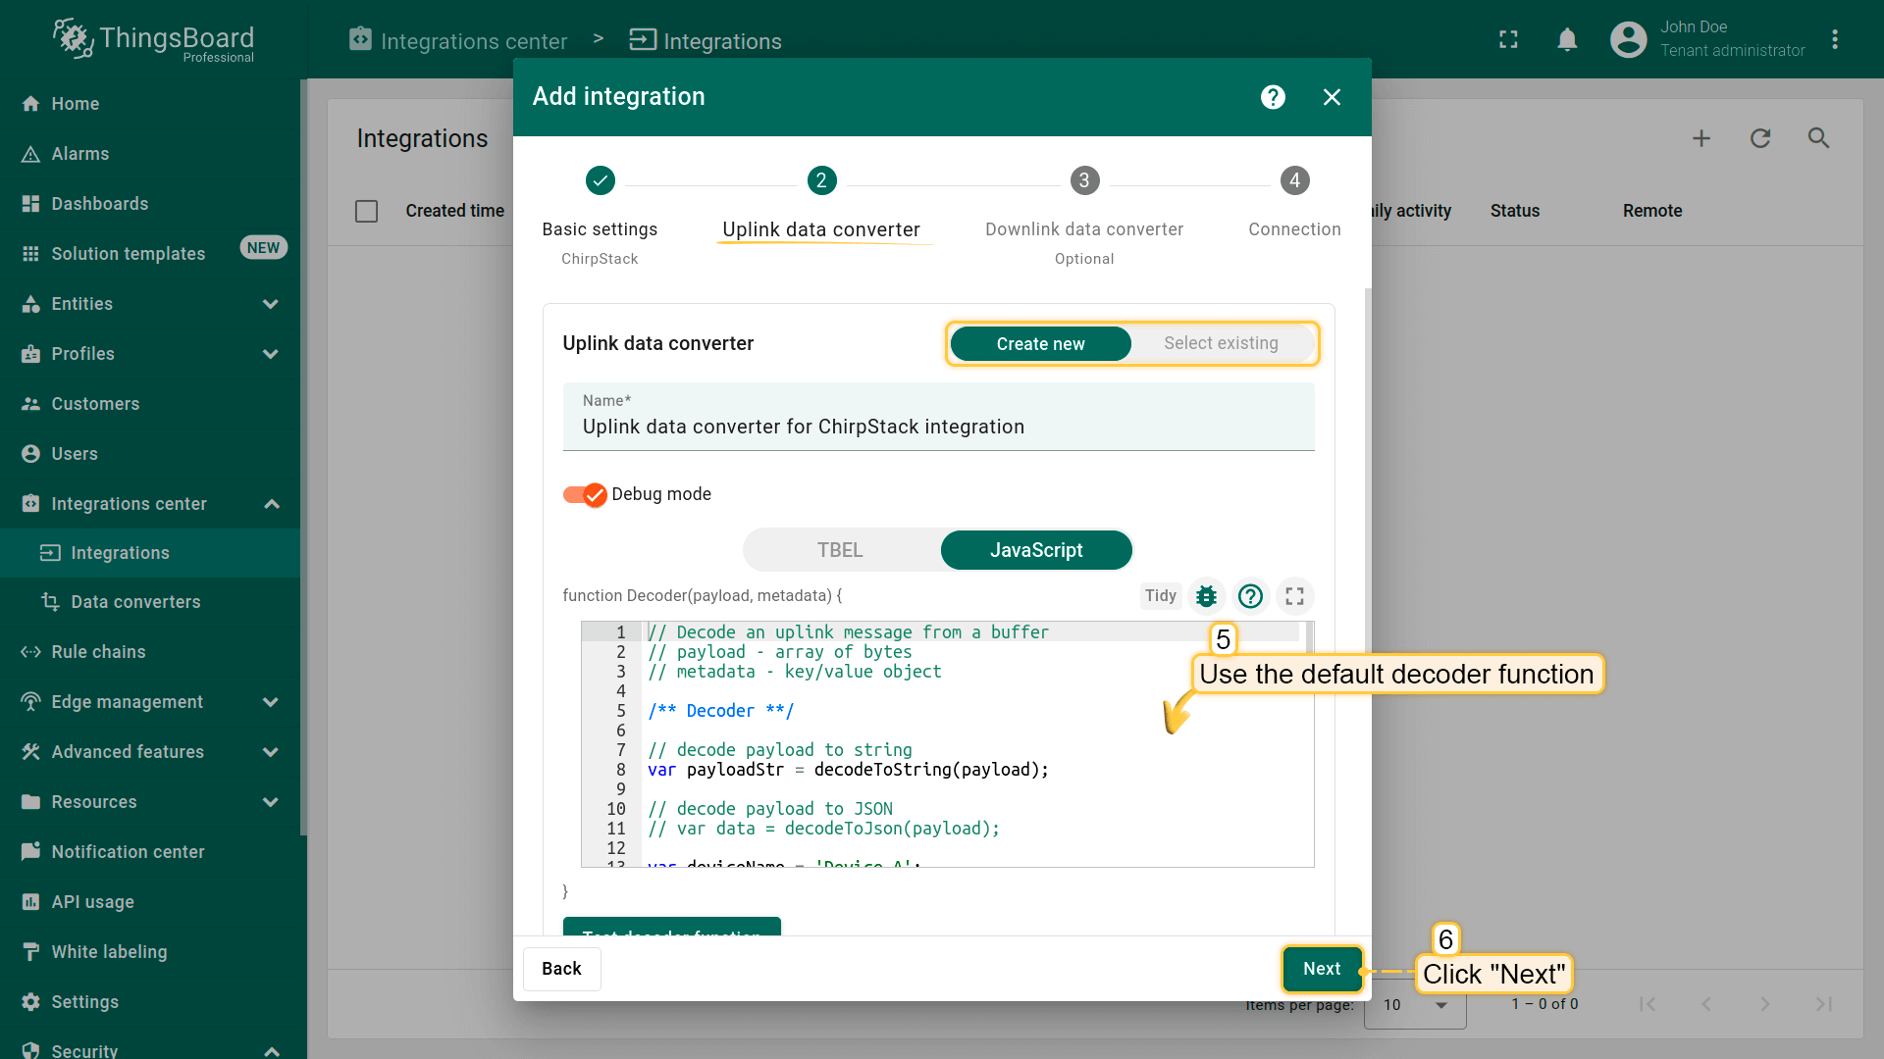Open Alarms in the sidebar
This screenshot has width=1884, height=1059.
149,154
